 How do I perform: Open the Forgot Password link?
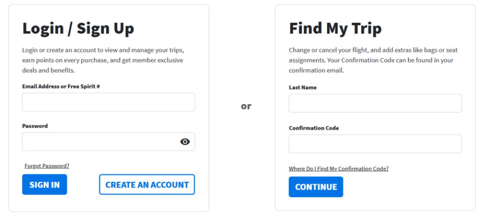(47, 166)
